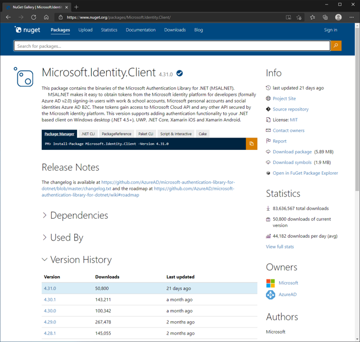Viewport: 360px width, 342px height.
Task: Open the Blog nav item
Action: tap(199, 30)
